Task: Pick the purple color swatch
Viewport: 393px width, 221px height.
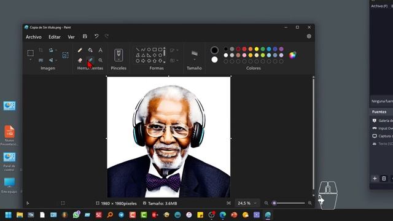Action: (x=281, y=49)
